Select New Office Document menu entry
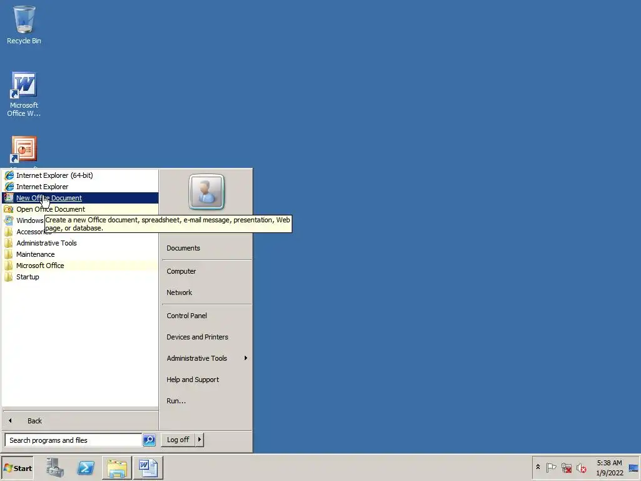This screenshot has height=481, width=641. tap(80, 198)
